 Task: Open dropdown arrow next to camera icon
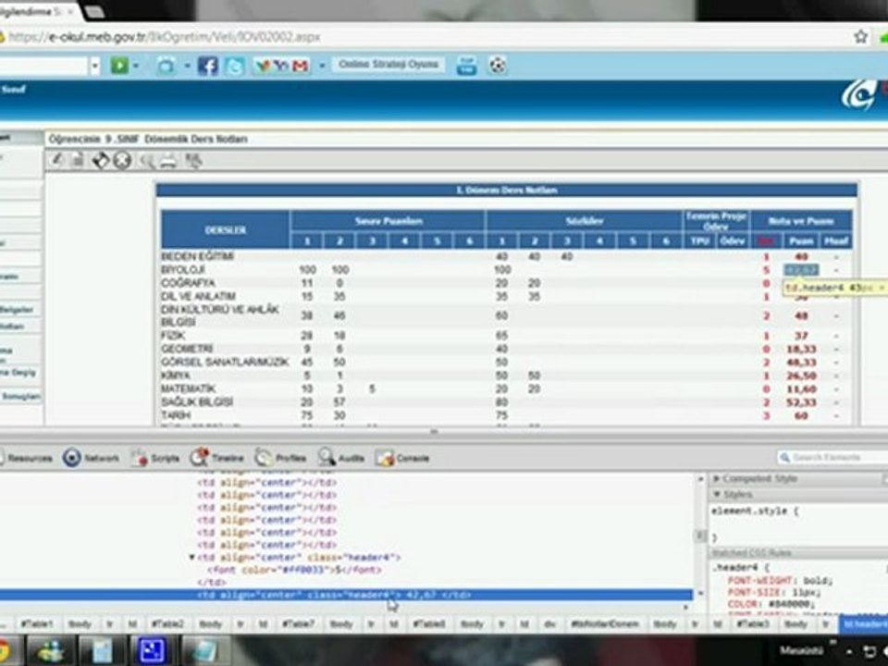187,66
